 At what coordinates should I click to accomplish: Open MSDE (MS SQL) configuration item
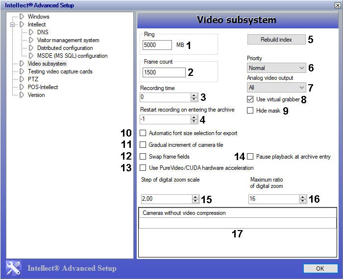(x=72, y=56)
